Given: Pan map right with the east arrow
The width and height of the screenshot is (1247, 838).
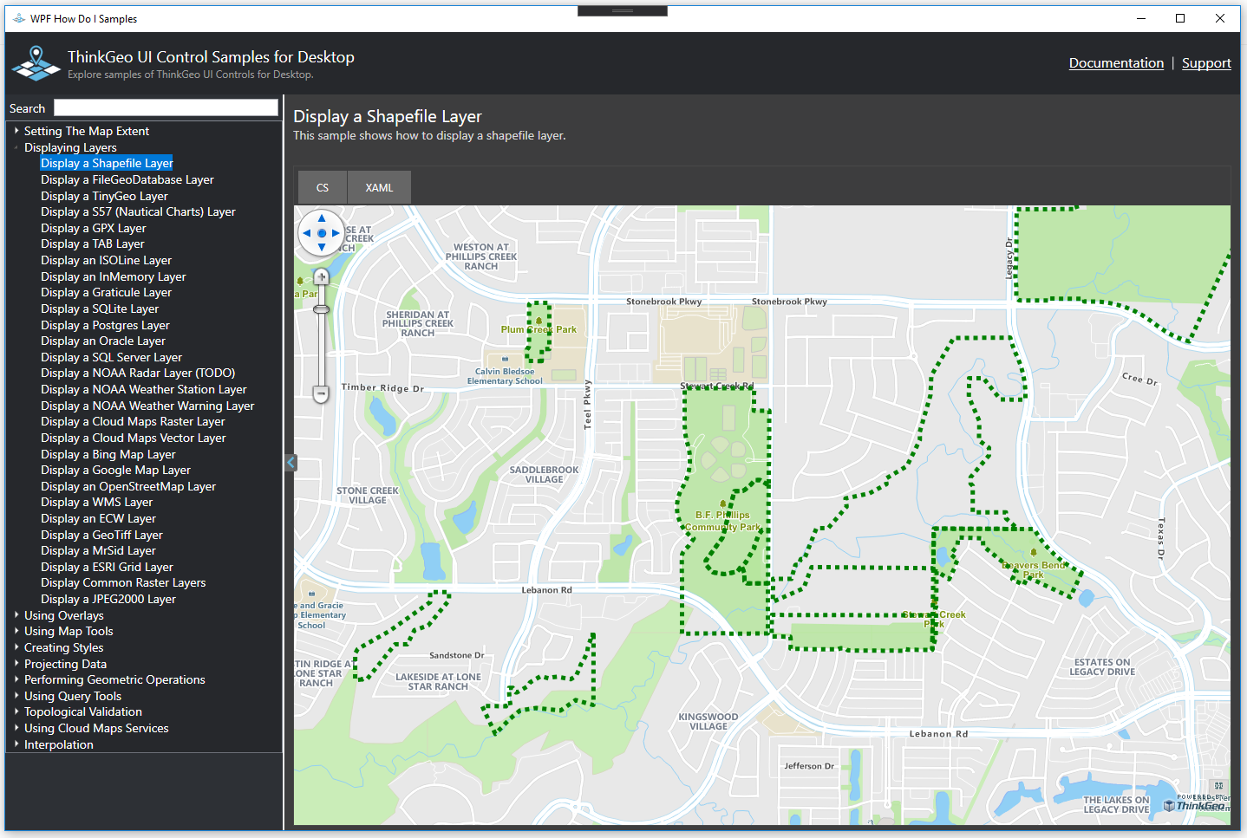Looking at the screenshot, I should click(336, 233).
